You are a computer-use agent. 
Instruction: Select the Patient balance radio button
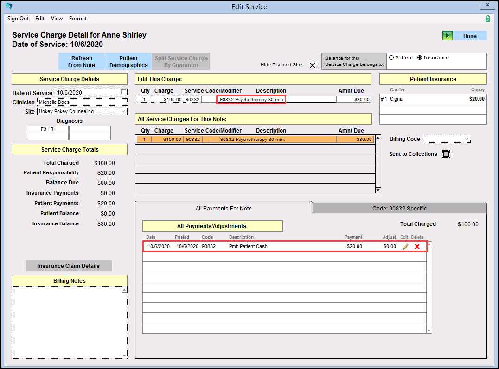tap(391, 58)
